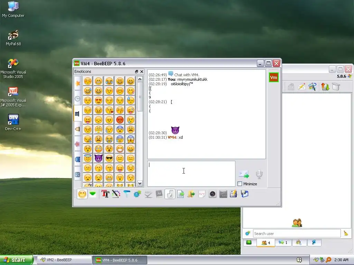The height and width of the screenshot is (265, 354).
Task: Click the grey Aa dictionary book icon
Action: 159,194
